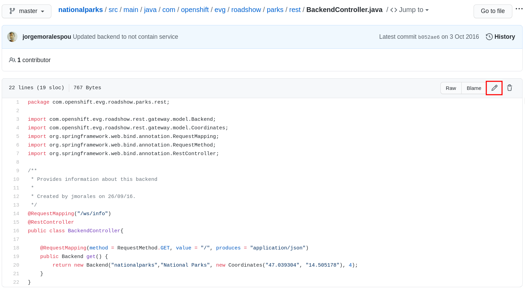525x292 pixels.
Task: Navigate to the roadshow folder
Action: (246, 10)
